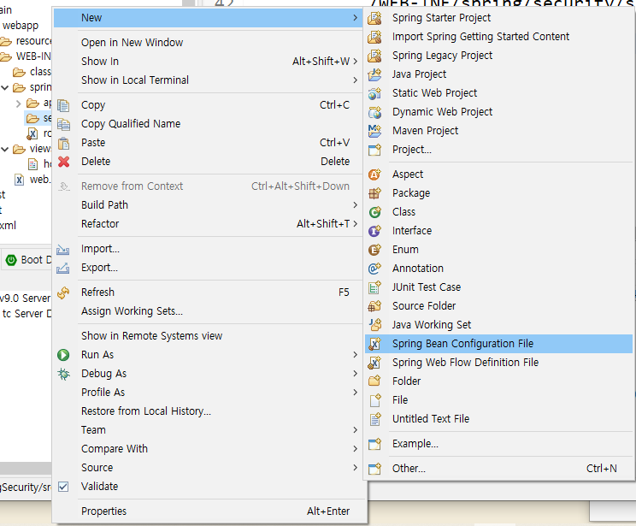Screen dimensions: 636x526
Task: Expand the Source submenu arrow
Action: [x=356, y=468]
